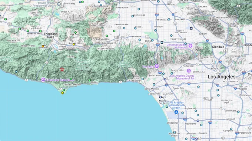The image size is (252, 141).
Task: Select the orange station marker at Lake Sherwood
Action: (43, 46)
